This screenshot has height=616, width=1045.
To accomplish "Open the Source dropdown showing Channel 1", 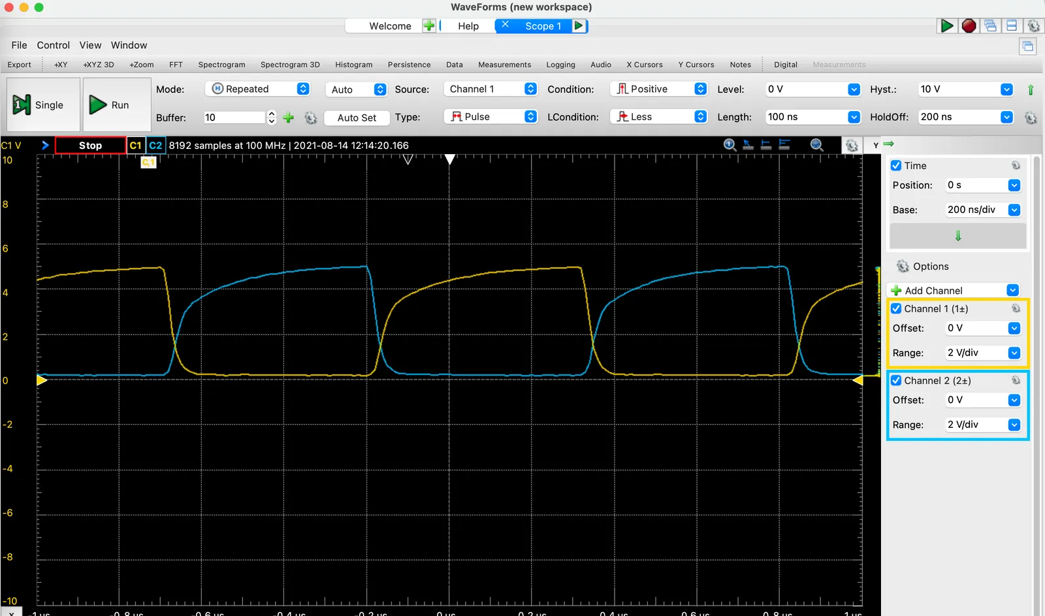I will 490,89.
